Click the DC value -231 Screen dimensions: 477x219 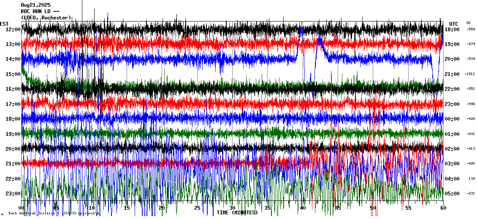tap(471, 193)
